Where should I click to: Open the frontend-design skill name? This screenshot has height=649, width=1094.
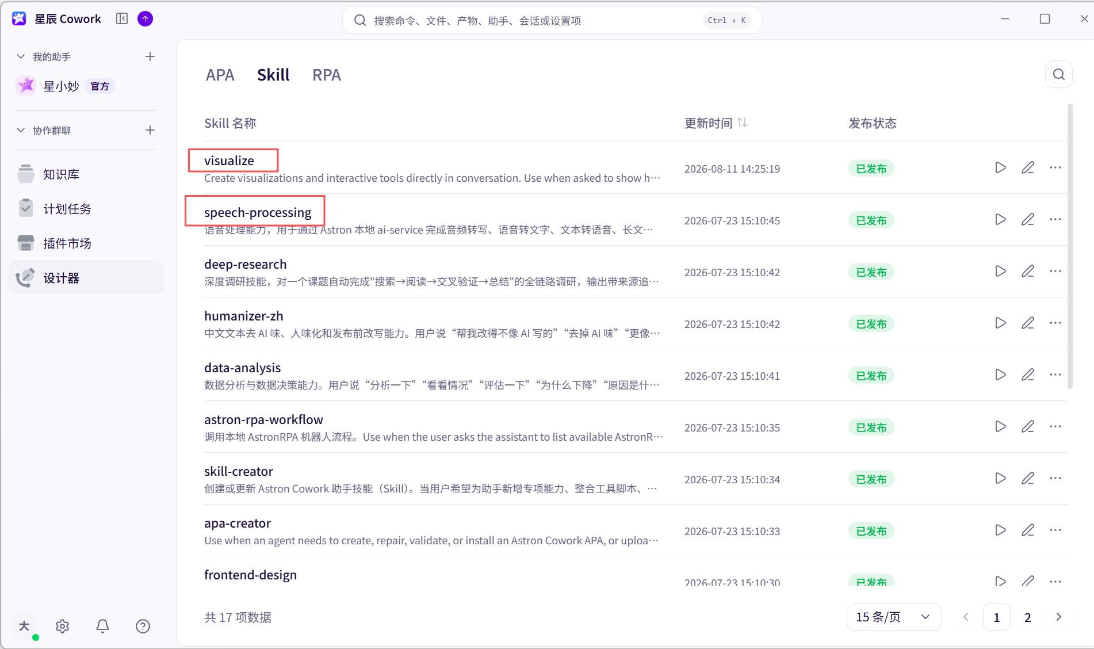pos(250,575)
